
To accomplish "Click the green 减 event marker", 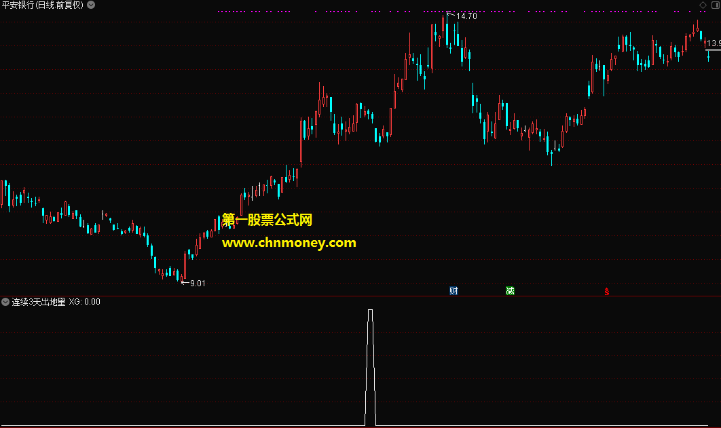I will click(x=510, y=291).
